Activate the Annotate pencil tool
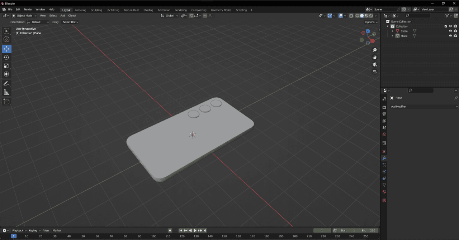The width and height of the screenshot is (459, 240). tap(6, 84)
